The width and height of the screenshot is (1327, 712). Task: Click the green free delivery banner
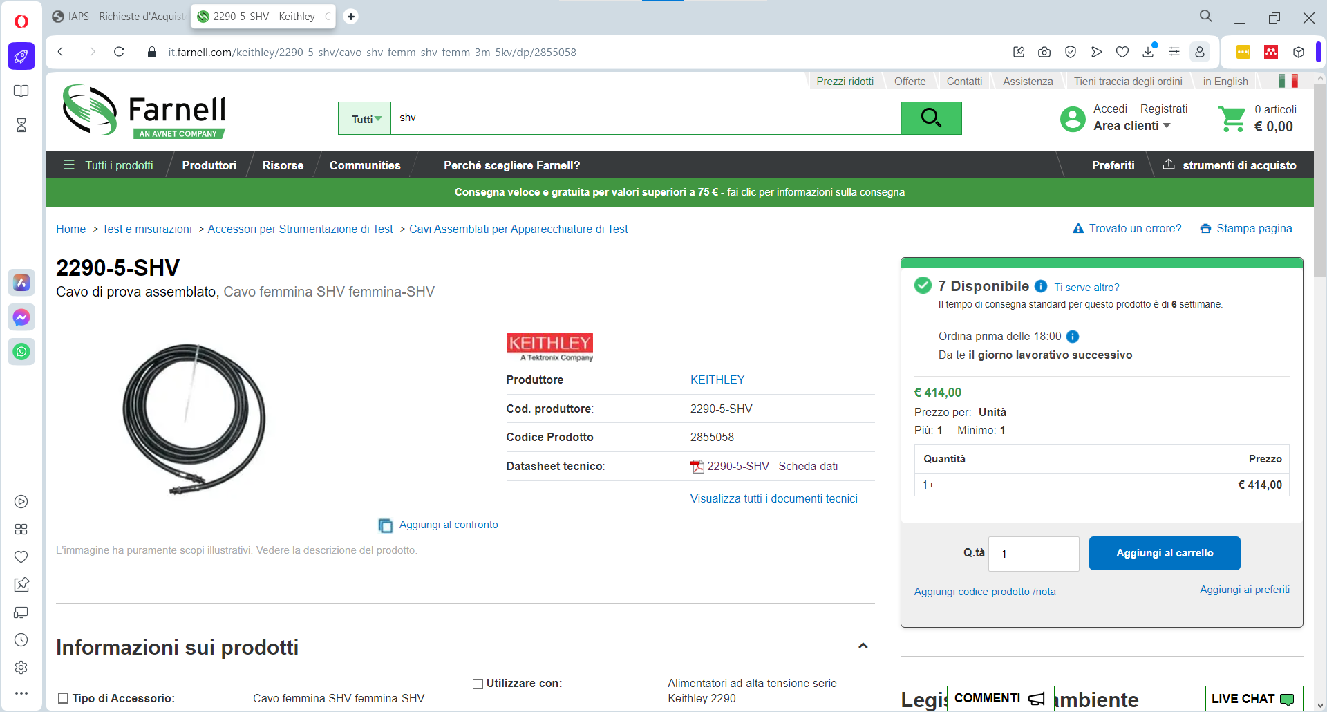pyautogui.click(x=679, y=192)
